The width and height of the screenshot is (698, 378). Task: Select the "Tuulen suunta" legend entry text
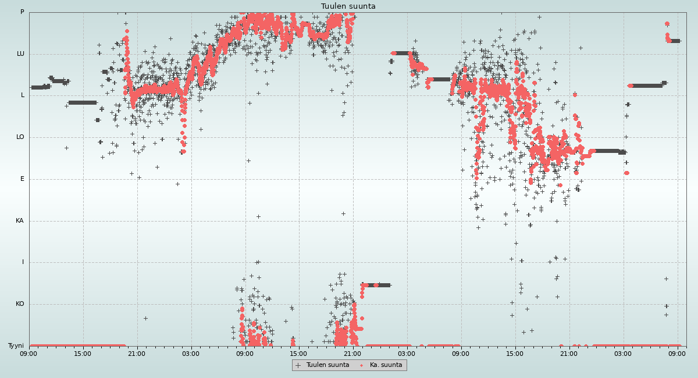click(x=327, y=365)
